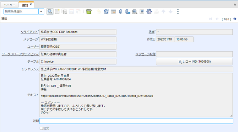The height and width of the screenshot is (132, 238).
Task: Open the 組織 field label link
Action: coord(151,32)
